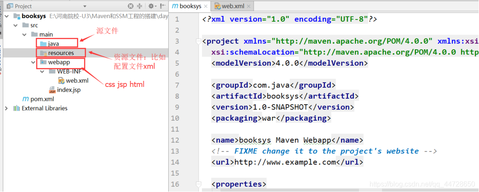Viewport: 479px width, 192px height.
Task: Click the properties tag on line 16
Action: tap(239, 184)
